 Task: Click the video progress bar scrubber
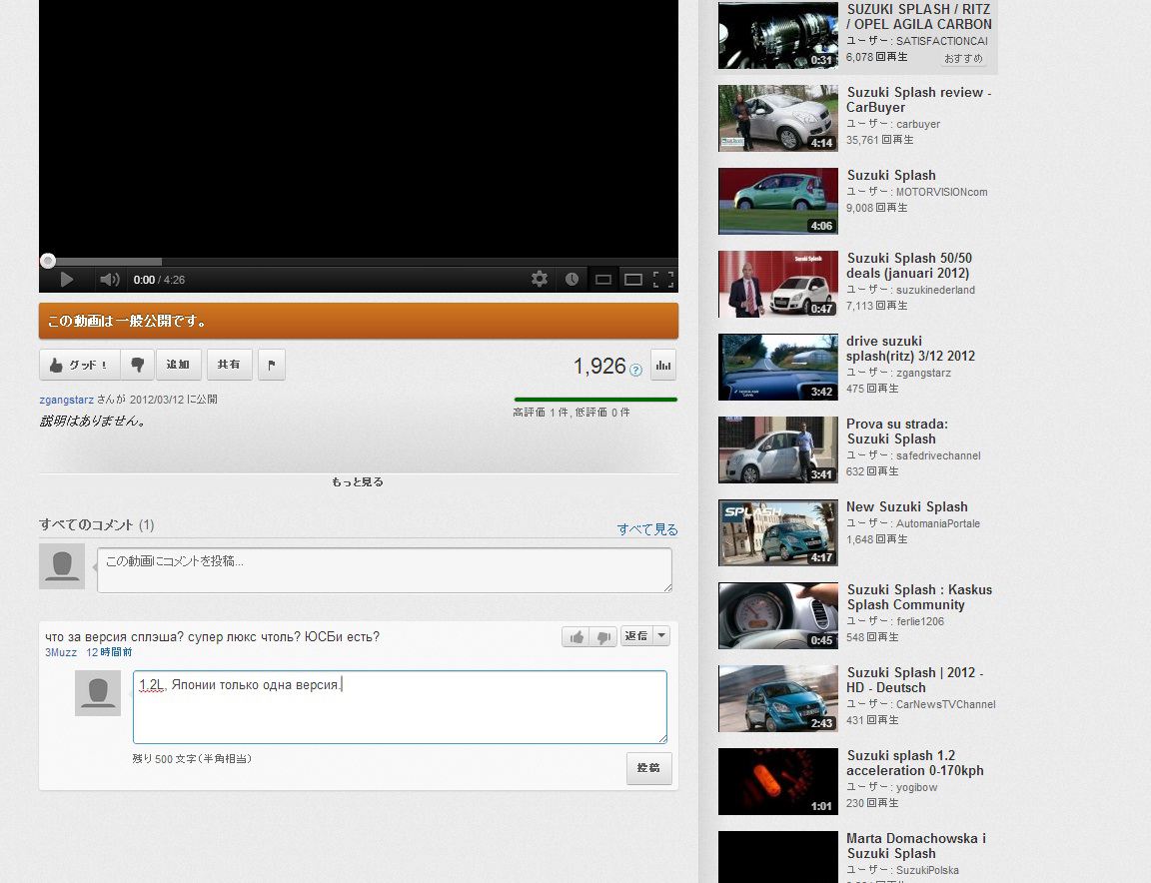(x=48, y=261)
